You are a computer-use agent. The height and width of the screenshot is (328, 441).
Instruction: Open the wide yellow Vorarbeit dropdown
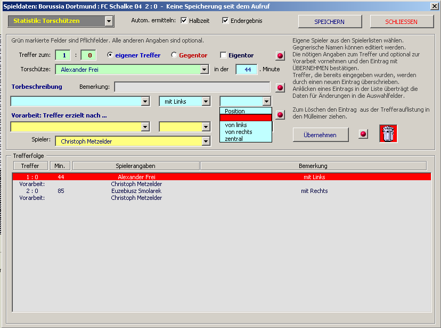(x=145, y=127)
